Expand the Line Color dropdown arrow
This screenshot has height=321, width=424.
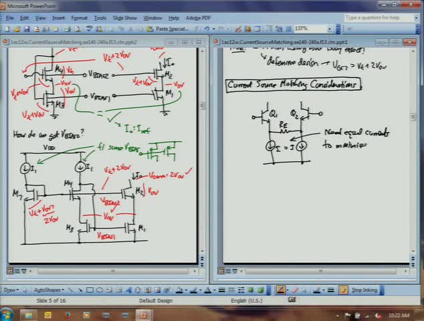(201, 290)
